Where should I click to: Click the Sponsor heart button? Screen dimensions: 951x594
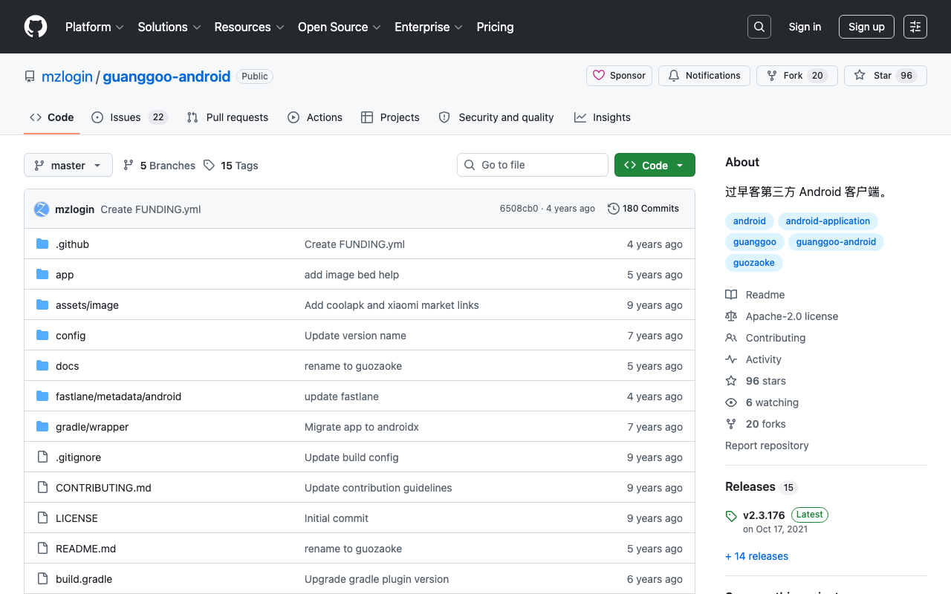[x=619, y=76]
